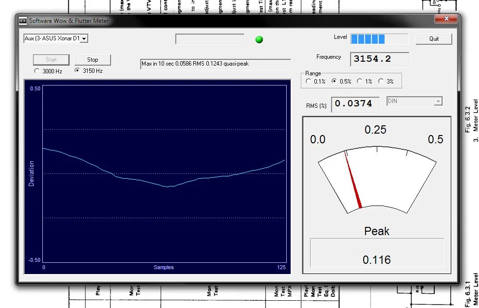Click the 0.5 meter scale label

click(x=435, y=139)
